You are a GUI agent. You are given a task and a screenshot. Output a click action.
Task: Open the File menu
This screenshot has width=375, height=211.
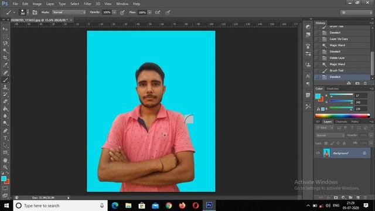click(15, 4)
